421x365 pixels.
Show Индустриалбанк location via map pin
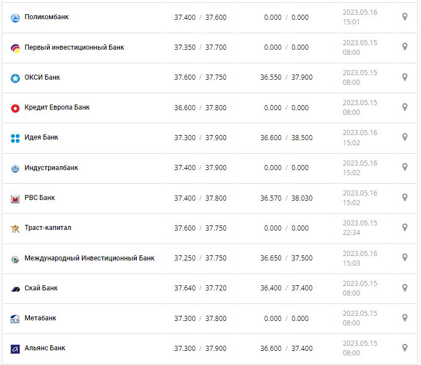pyautogui.click(x=405, y=167)
